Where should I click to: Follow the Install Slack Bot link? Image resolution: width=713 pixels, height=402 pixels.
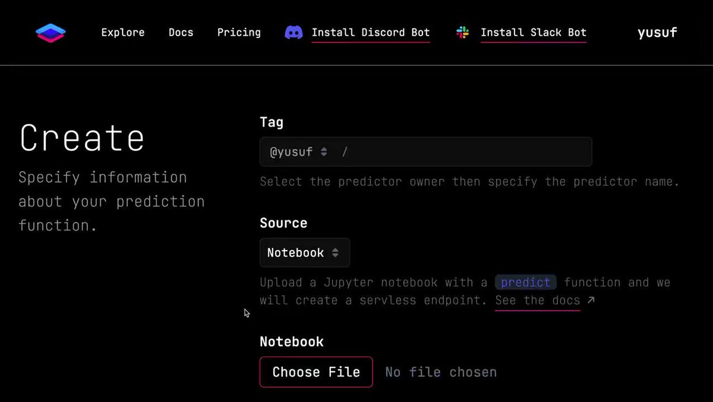(x=534, y=33)
